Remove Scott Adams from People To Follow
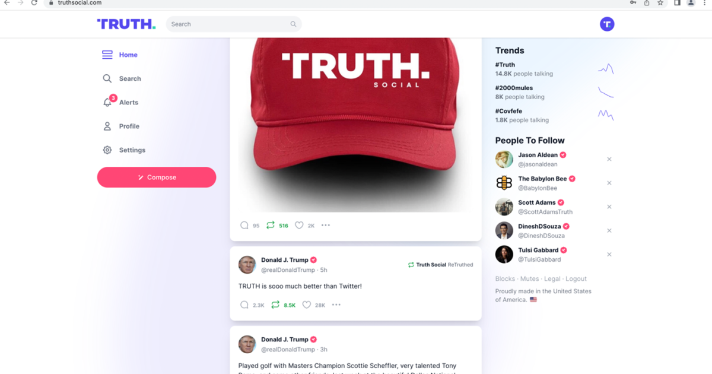 609,207
